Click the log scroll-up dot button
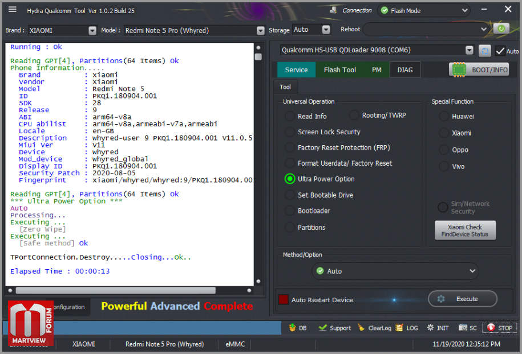Image resolution: width=522 pixels, height=354 pixels. coord(258,47)
